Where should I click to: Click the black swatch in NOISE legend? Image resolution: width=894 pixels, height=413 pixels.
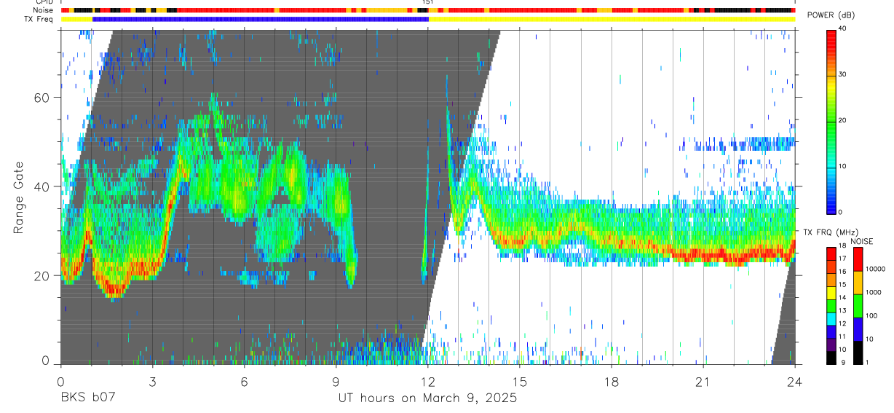(858, 352)
